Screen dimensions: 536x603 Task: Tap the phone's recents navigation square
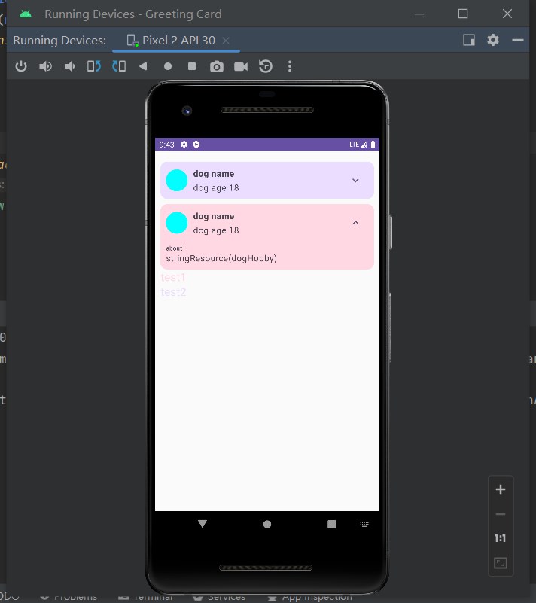tap(331, 525)
